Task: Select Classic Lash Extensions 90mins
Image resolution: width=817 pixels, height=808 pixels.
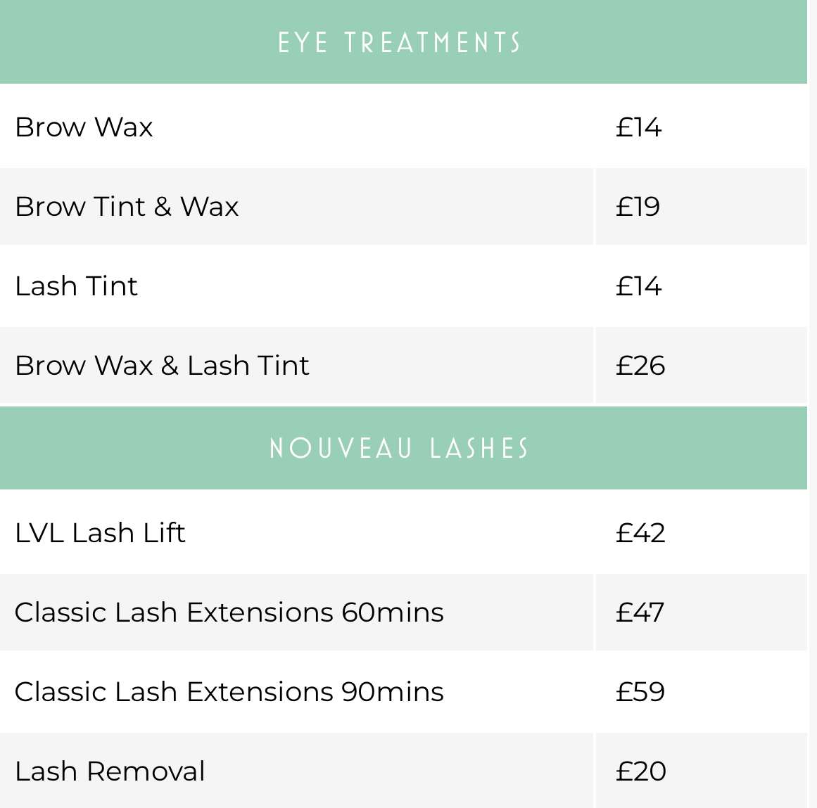Action: [x=229, y=691]
